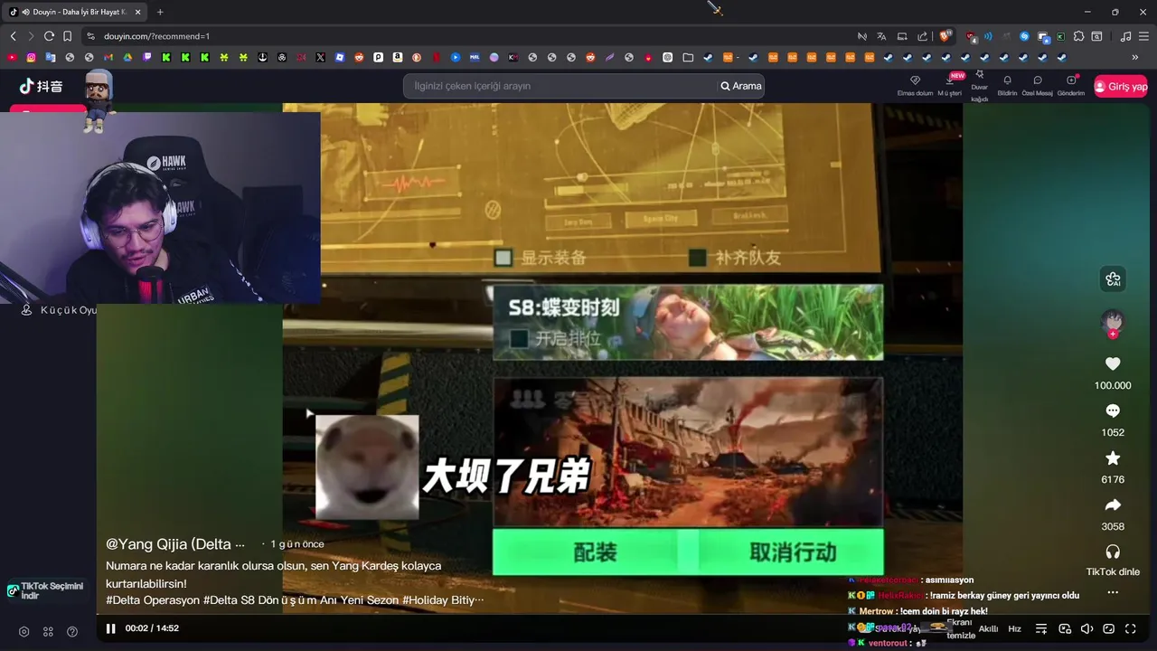This screenshot has height=651, width=1157.
Task: Open the AI assistant icon beside the video
Action: point(1113,279)
